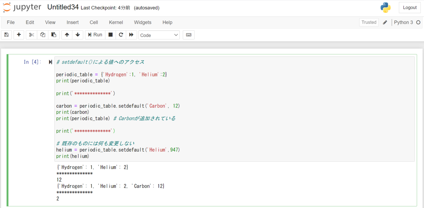Image resolution: width=424 pixels, height=208 pixels.
Task: Click the Last Checkpoint autosaved text
Action: 120,8
